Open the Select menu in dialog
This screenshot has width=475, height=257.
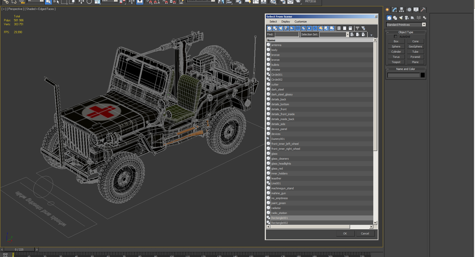click(273, 22)
